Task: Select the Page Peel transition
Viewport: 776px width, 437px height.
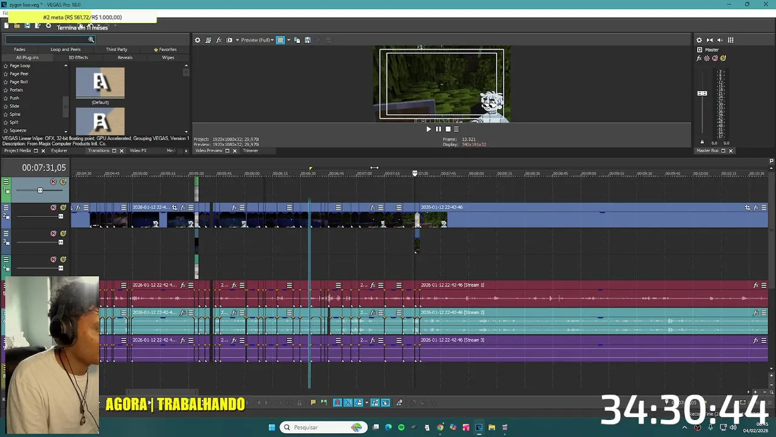Action: (19, 73)
